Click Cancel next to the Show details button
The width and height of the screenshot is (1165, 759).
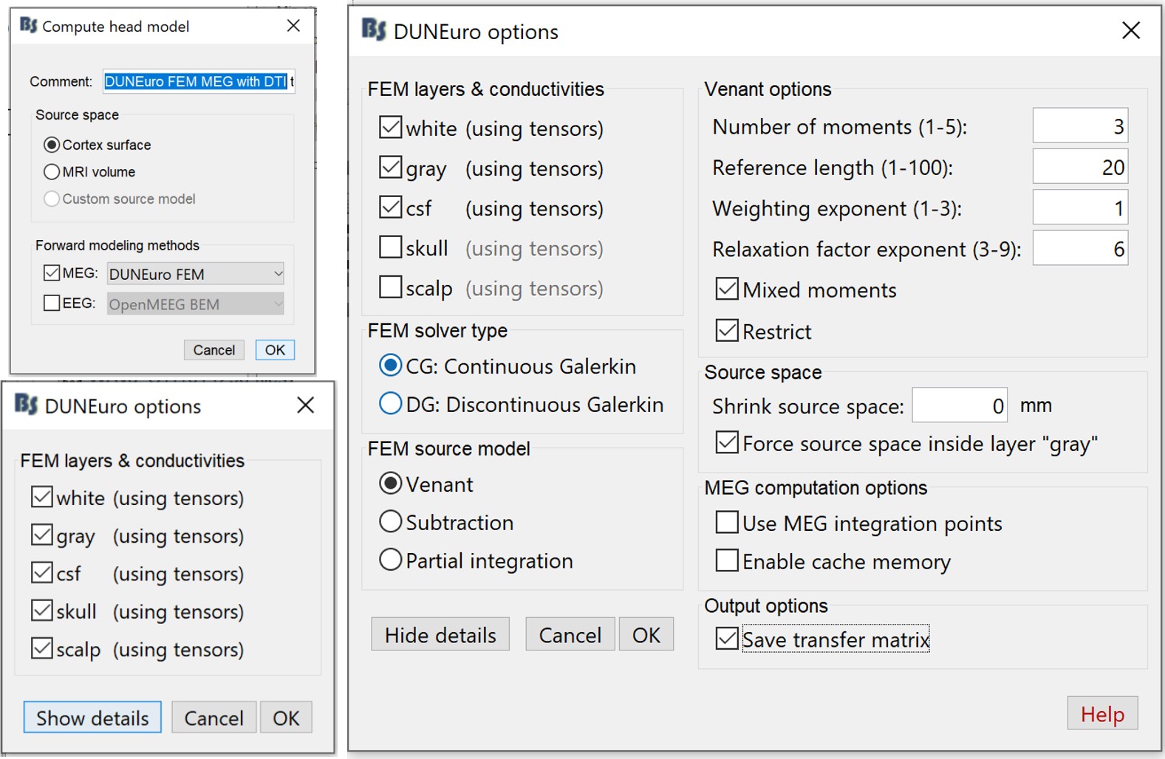pyautogui.click(x=214, y=718)
